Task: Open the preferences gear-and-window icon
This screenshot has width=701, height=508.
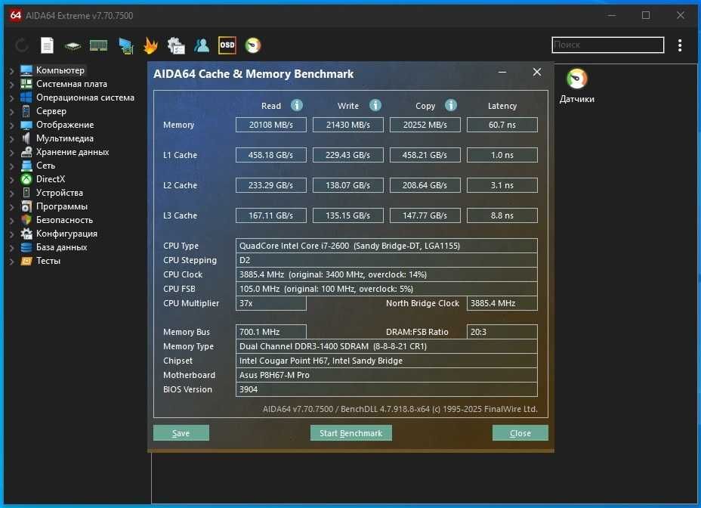Action: pyautogui.click(x=176, y=45)
